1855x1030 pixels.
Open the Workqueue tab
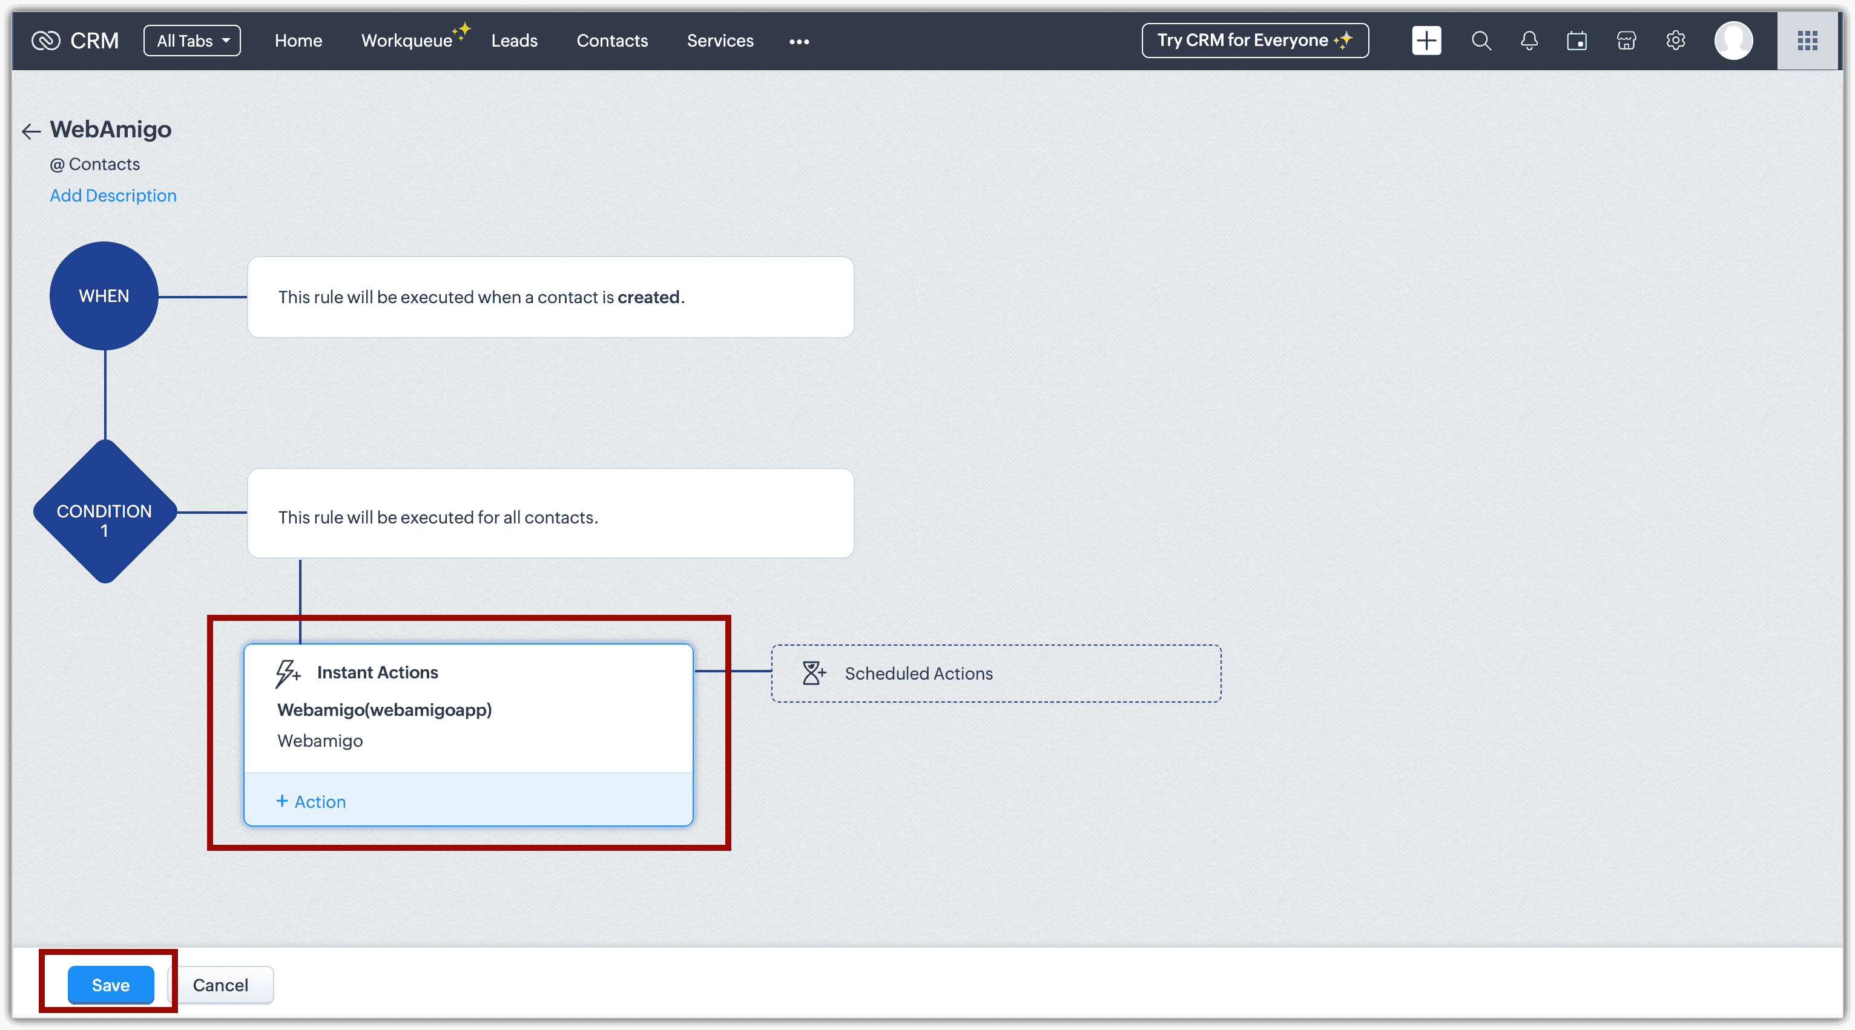click(x=407, y=41)
